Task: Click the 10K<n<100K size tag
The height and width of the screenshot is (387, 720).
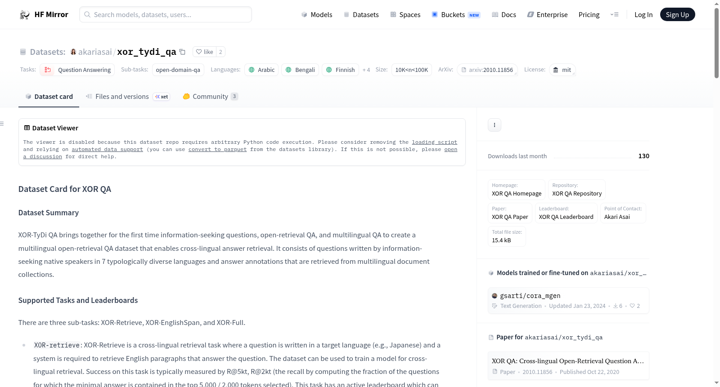Action: click(412, 70)
